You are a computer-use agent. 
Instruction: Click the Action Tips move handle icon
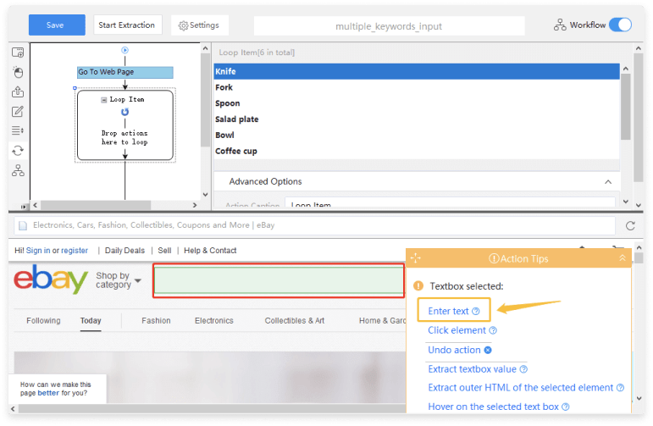point(416,258)
